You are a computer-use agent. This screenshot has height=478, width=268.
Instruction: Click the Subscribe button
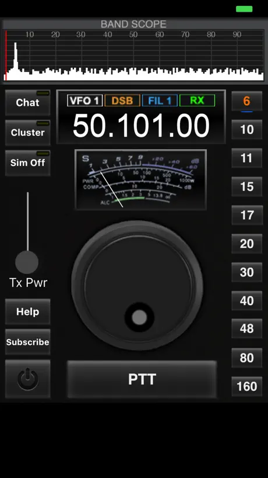pyautogui.click(x=27, y=342)
